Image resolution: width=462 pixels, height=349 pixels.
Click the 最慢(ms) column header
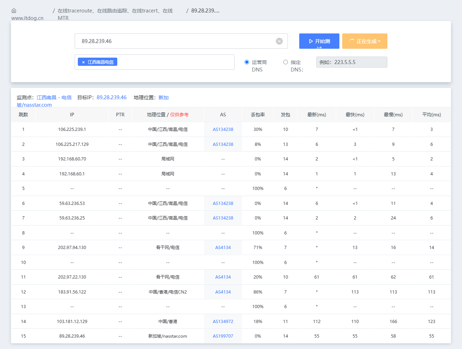coord(393,115)
